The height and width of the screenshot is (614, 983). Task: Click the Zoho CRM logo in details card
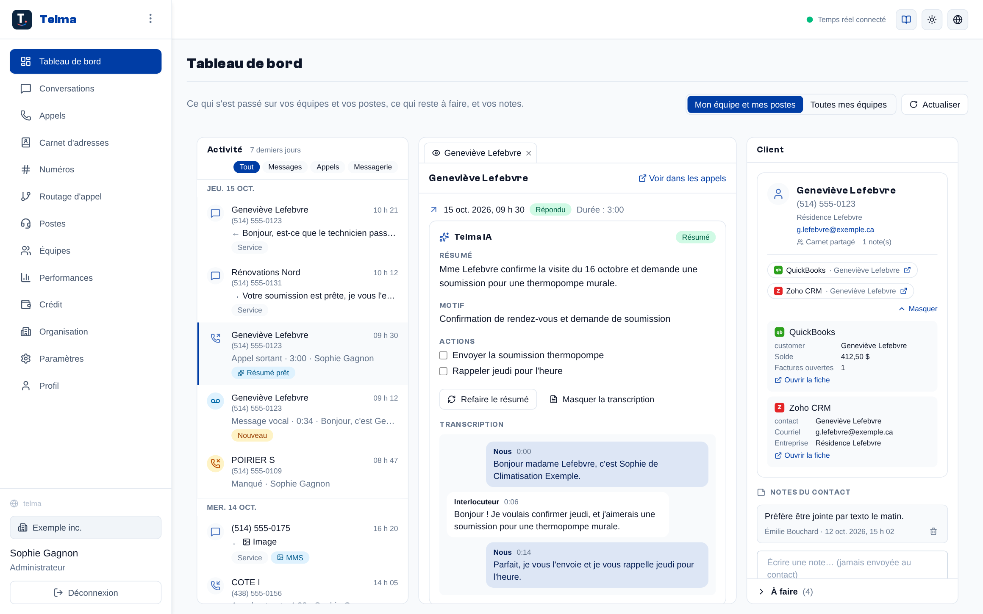[779, 407]
